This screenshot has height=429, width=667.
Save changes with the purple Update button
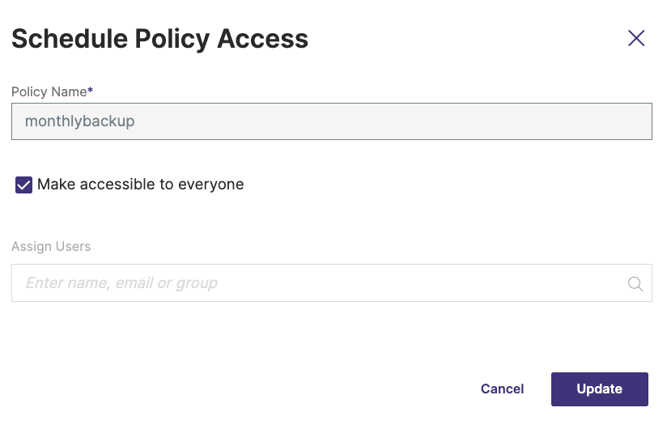(x=599, y=389)
